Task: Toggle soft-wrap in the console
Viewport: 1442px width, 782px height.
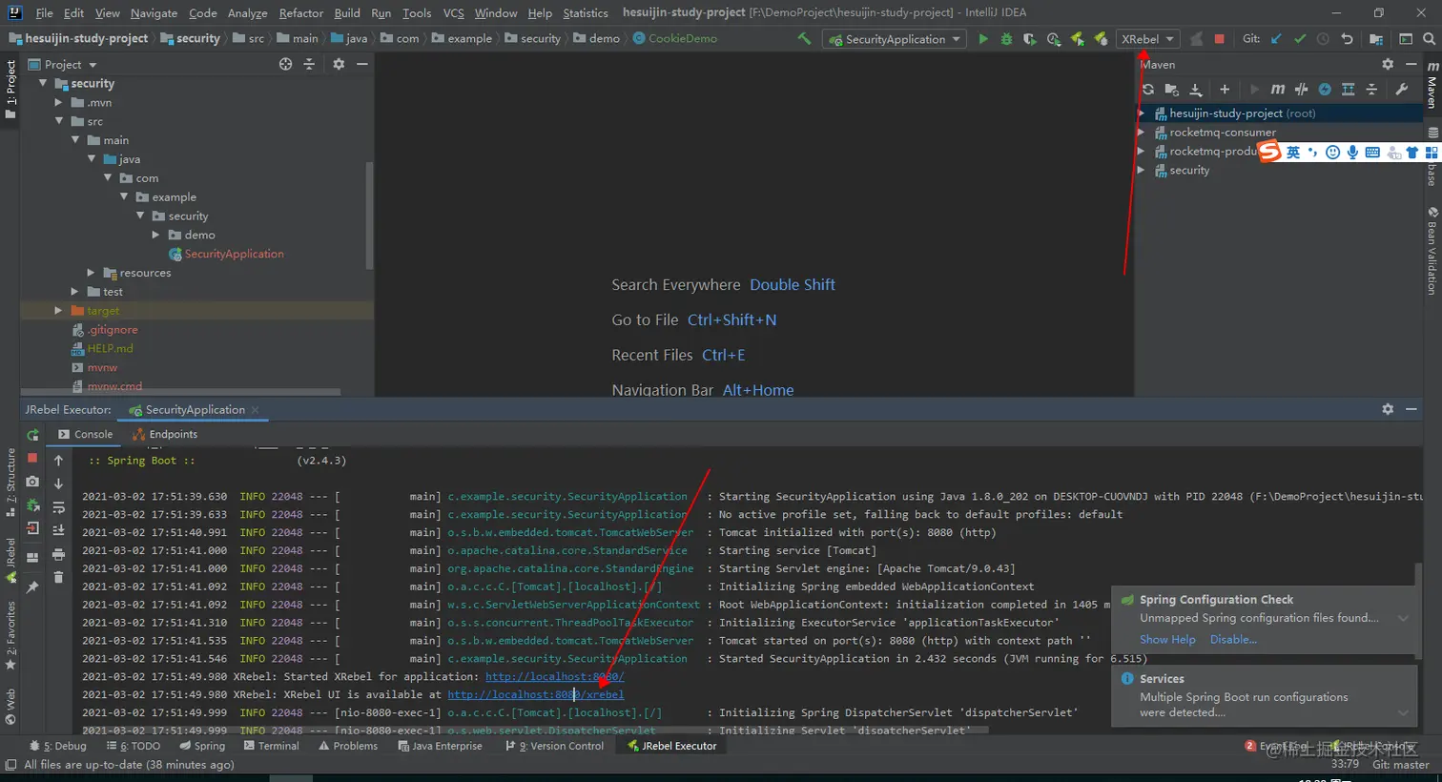Action: coord(58,507)
